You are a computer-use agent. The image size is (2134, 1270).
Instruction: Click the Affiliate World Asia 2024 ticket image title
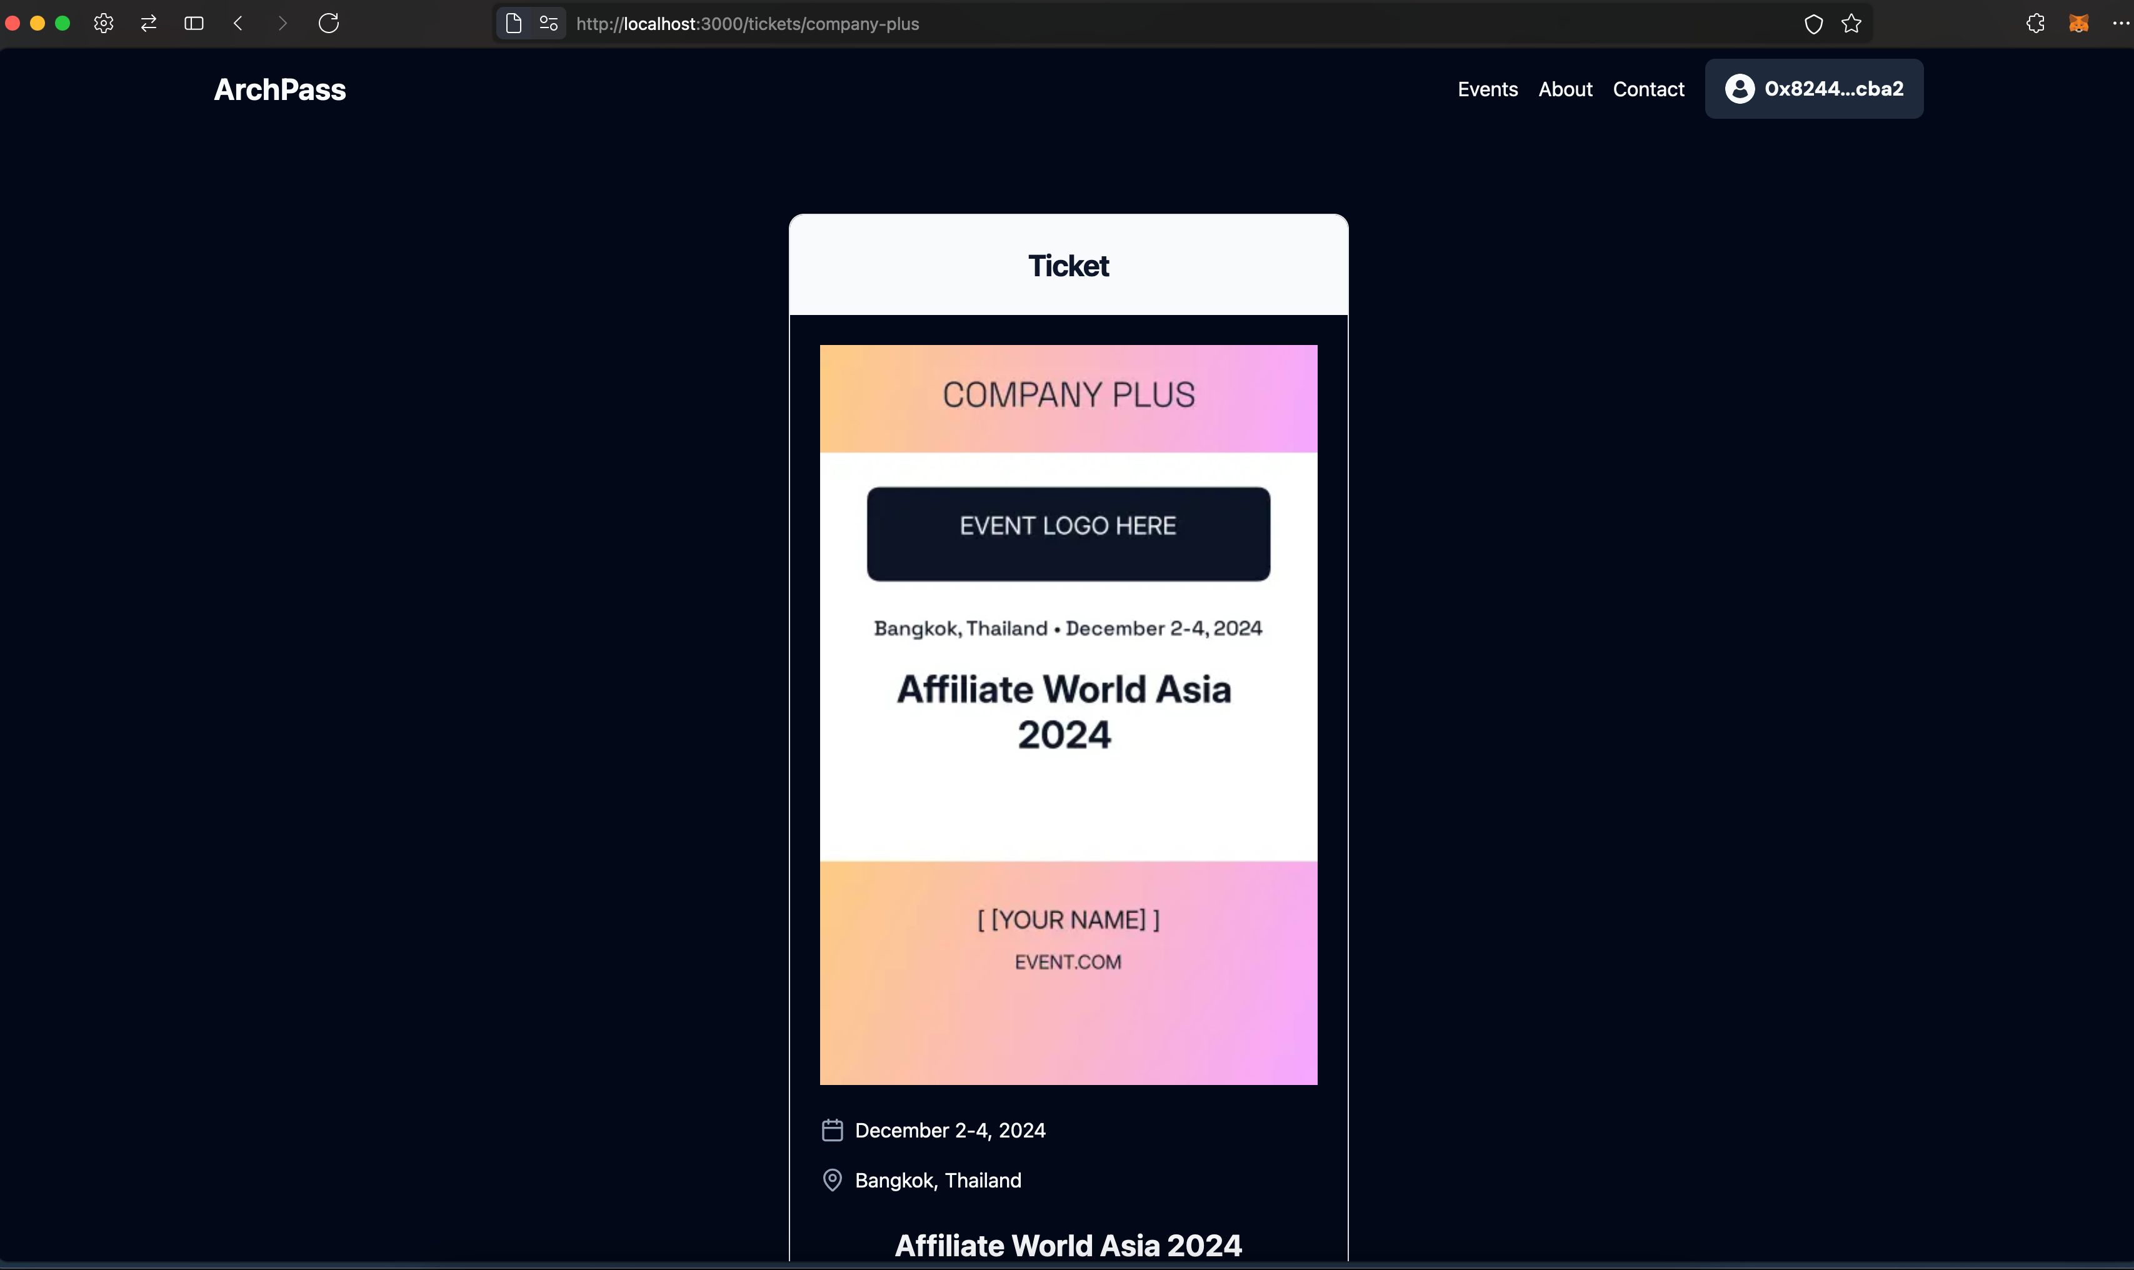click(1064, 712)
